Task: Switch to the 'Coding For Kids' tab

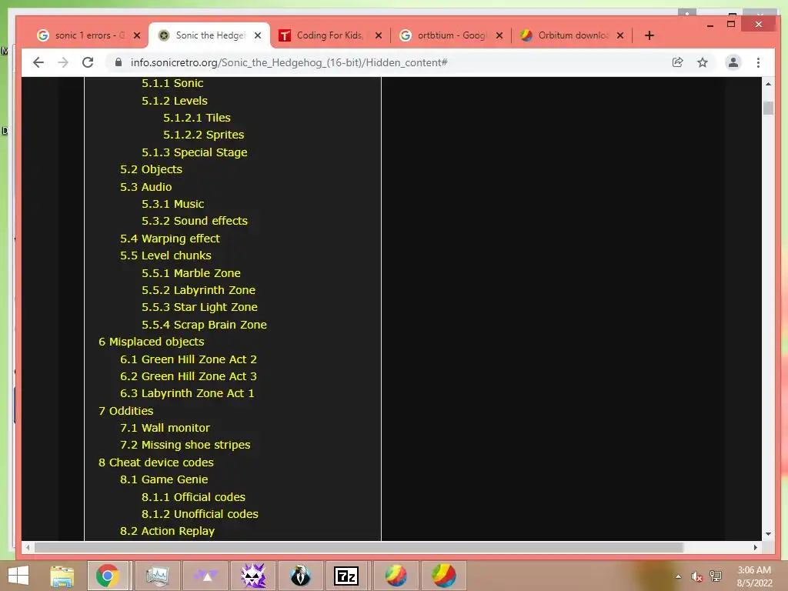Action: coord(329,35)
